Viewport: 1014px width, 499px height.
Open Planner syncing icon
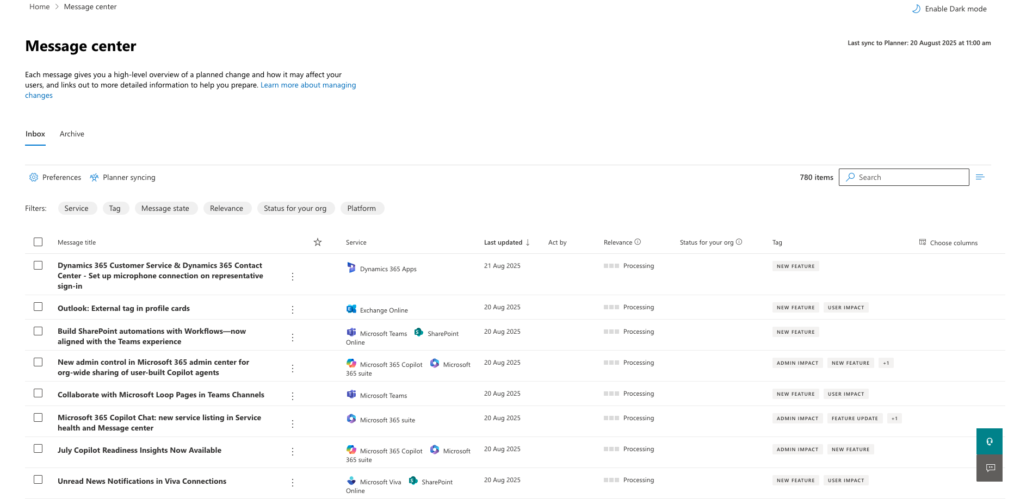(x=94, y=177)
